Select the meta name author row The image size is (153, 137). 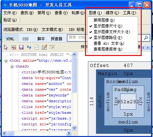[46, 84]
